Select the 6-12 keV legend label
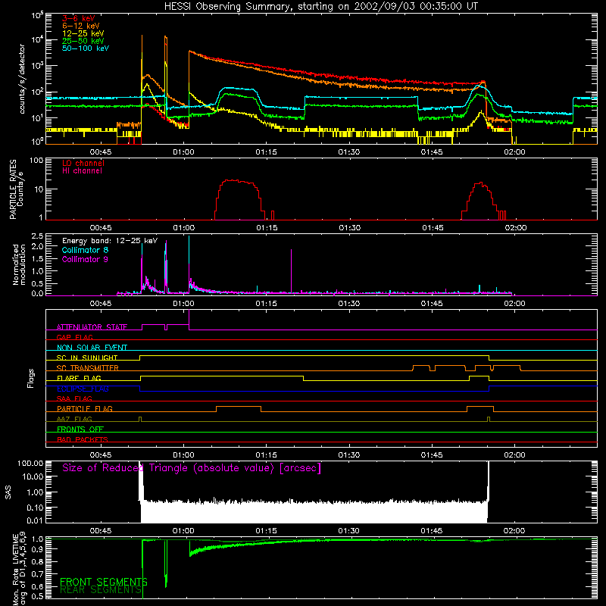606x606 pixels. pyautogui.click(x=81, y=26)
